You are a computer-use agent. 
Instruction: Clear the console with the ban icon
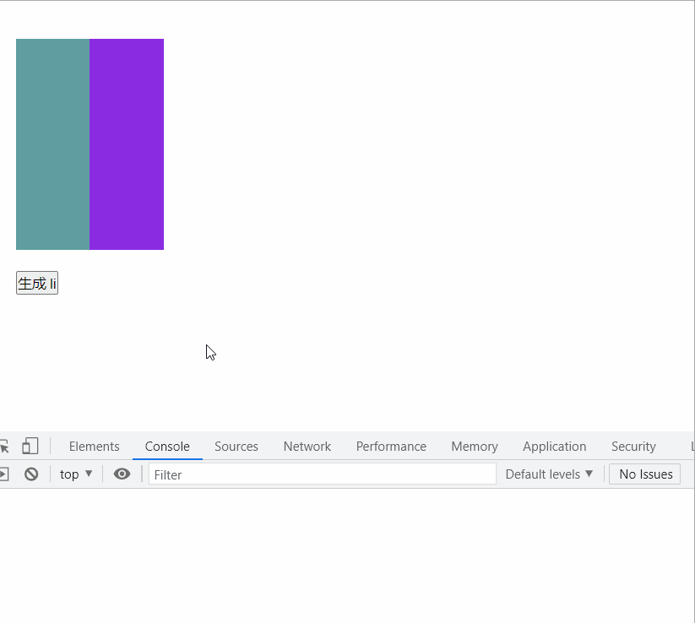pyautogui.click(x=31, y=474)
